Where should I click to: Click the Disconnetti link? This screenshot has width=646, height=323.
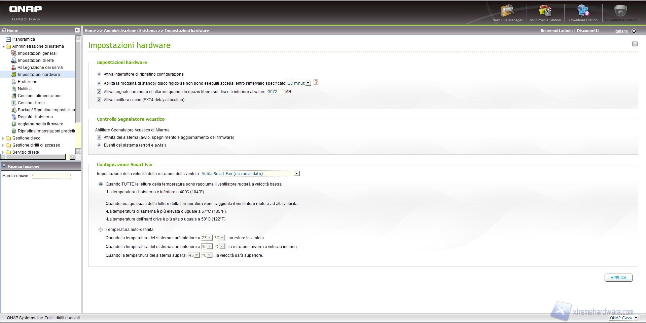point(587,31)
